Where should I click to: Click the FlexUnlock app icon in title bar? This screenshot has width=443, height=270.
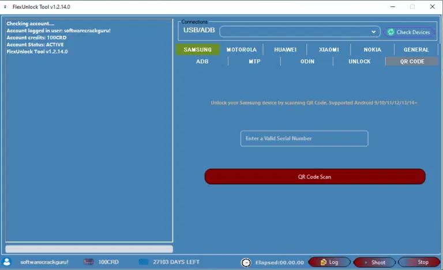(x=5, y=6)
